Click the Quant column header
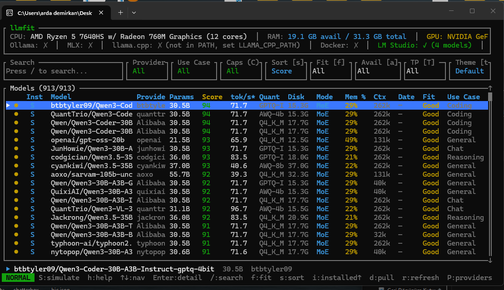504x290 pixels. (269, 97)
